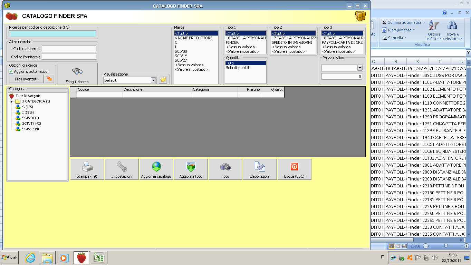Viewport: 471px width, 265px height.
Task: Select Solo disponibili in Quantita' list
Action: [246, 68]
